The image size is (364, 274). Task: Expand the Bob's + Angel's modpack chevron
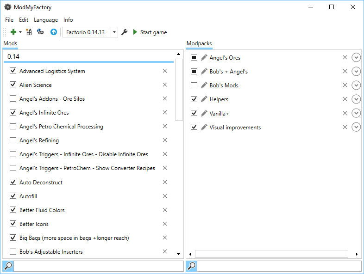[x=356, y=71]
